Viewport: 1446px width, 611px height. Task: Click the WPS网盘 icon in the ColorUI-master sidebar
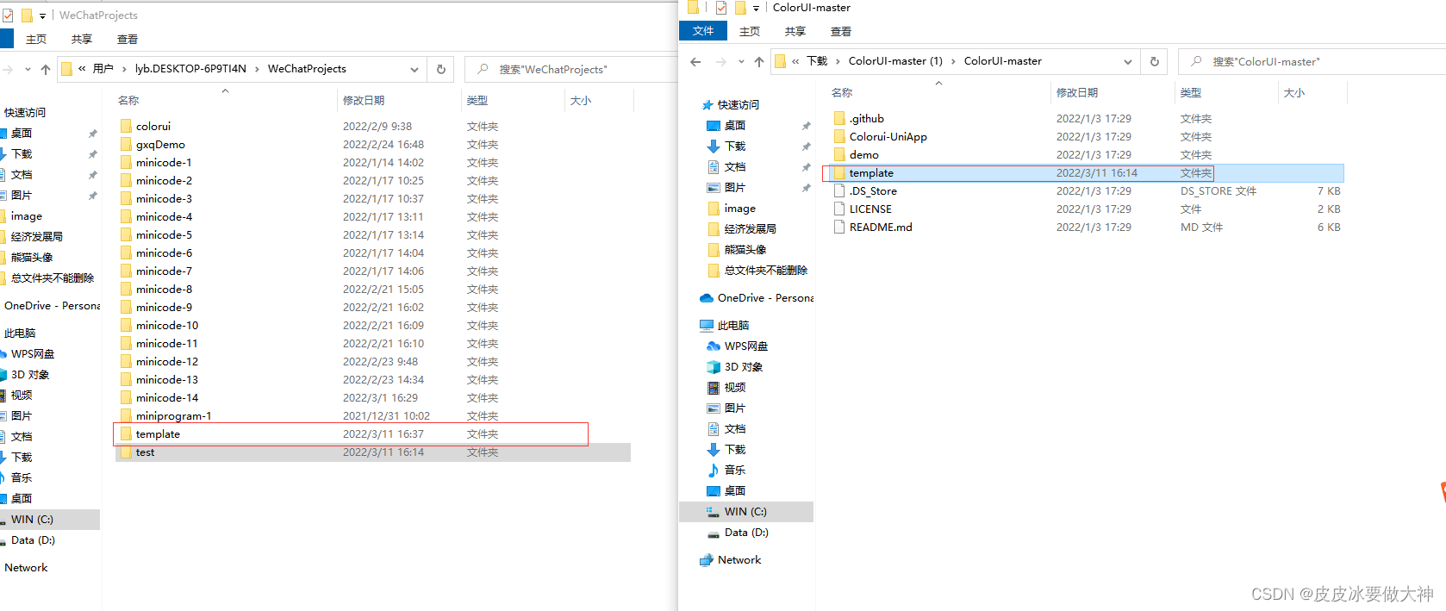[714, 346]
